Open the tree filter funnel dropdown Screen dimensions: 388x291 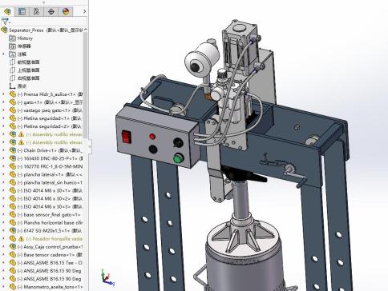pos(6,22)
